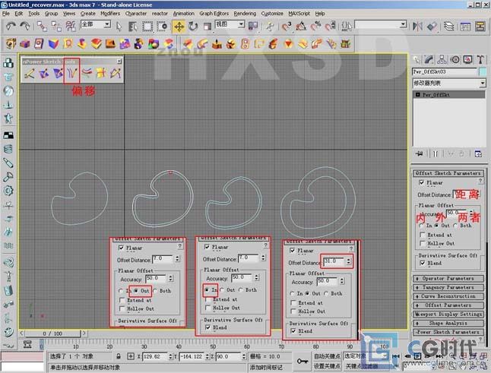Enable Hollow Out checkbox in right command panel
This screenshot has height=373, width=491.
(423, 243)
